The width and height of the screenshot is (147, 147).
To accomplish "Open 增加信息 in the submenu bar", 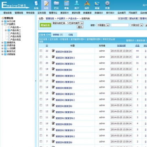I will pyautogui.click(x=8, y=13).
